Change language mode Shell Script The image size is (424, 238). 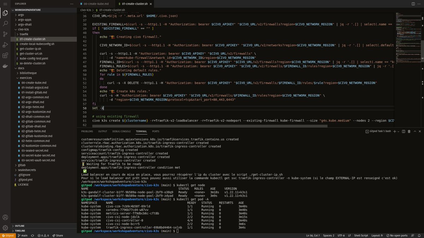(361, 236)
